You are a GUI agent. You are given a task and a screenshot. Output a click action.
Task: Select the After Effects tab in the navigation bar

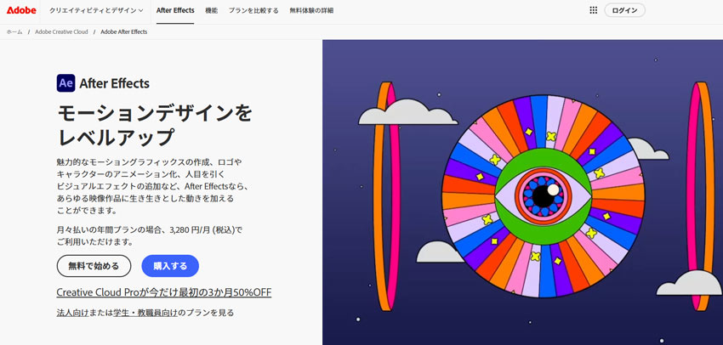click(x=175, y=10)
